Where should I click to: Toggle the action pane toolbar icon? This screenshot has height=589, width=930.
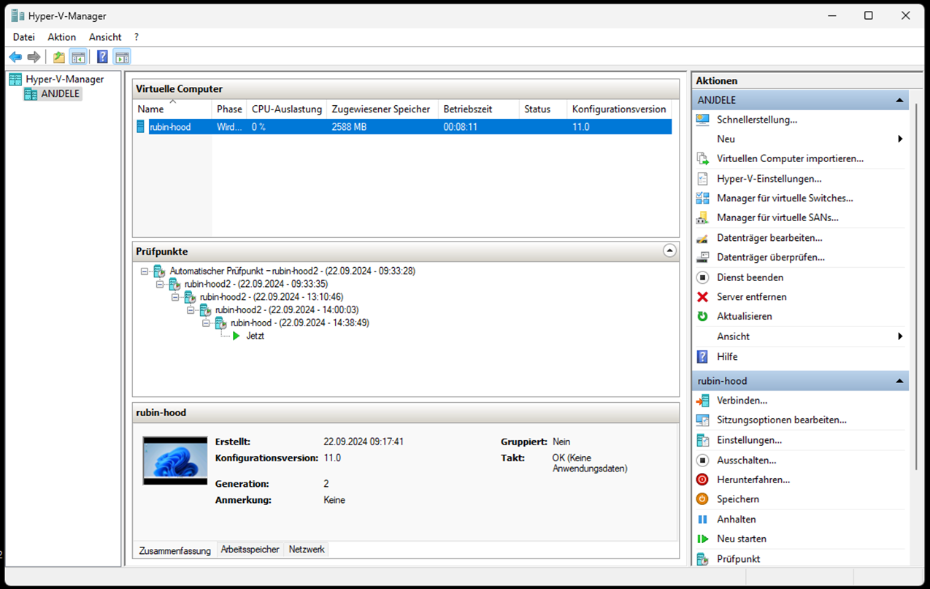(x=122, y=57)
